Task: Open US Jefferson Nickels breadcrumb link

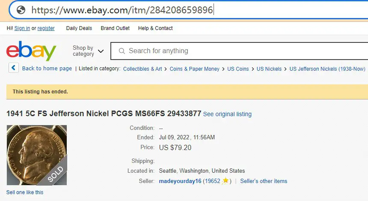Action: (327, 69)
